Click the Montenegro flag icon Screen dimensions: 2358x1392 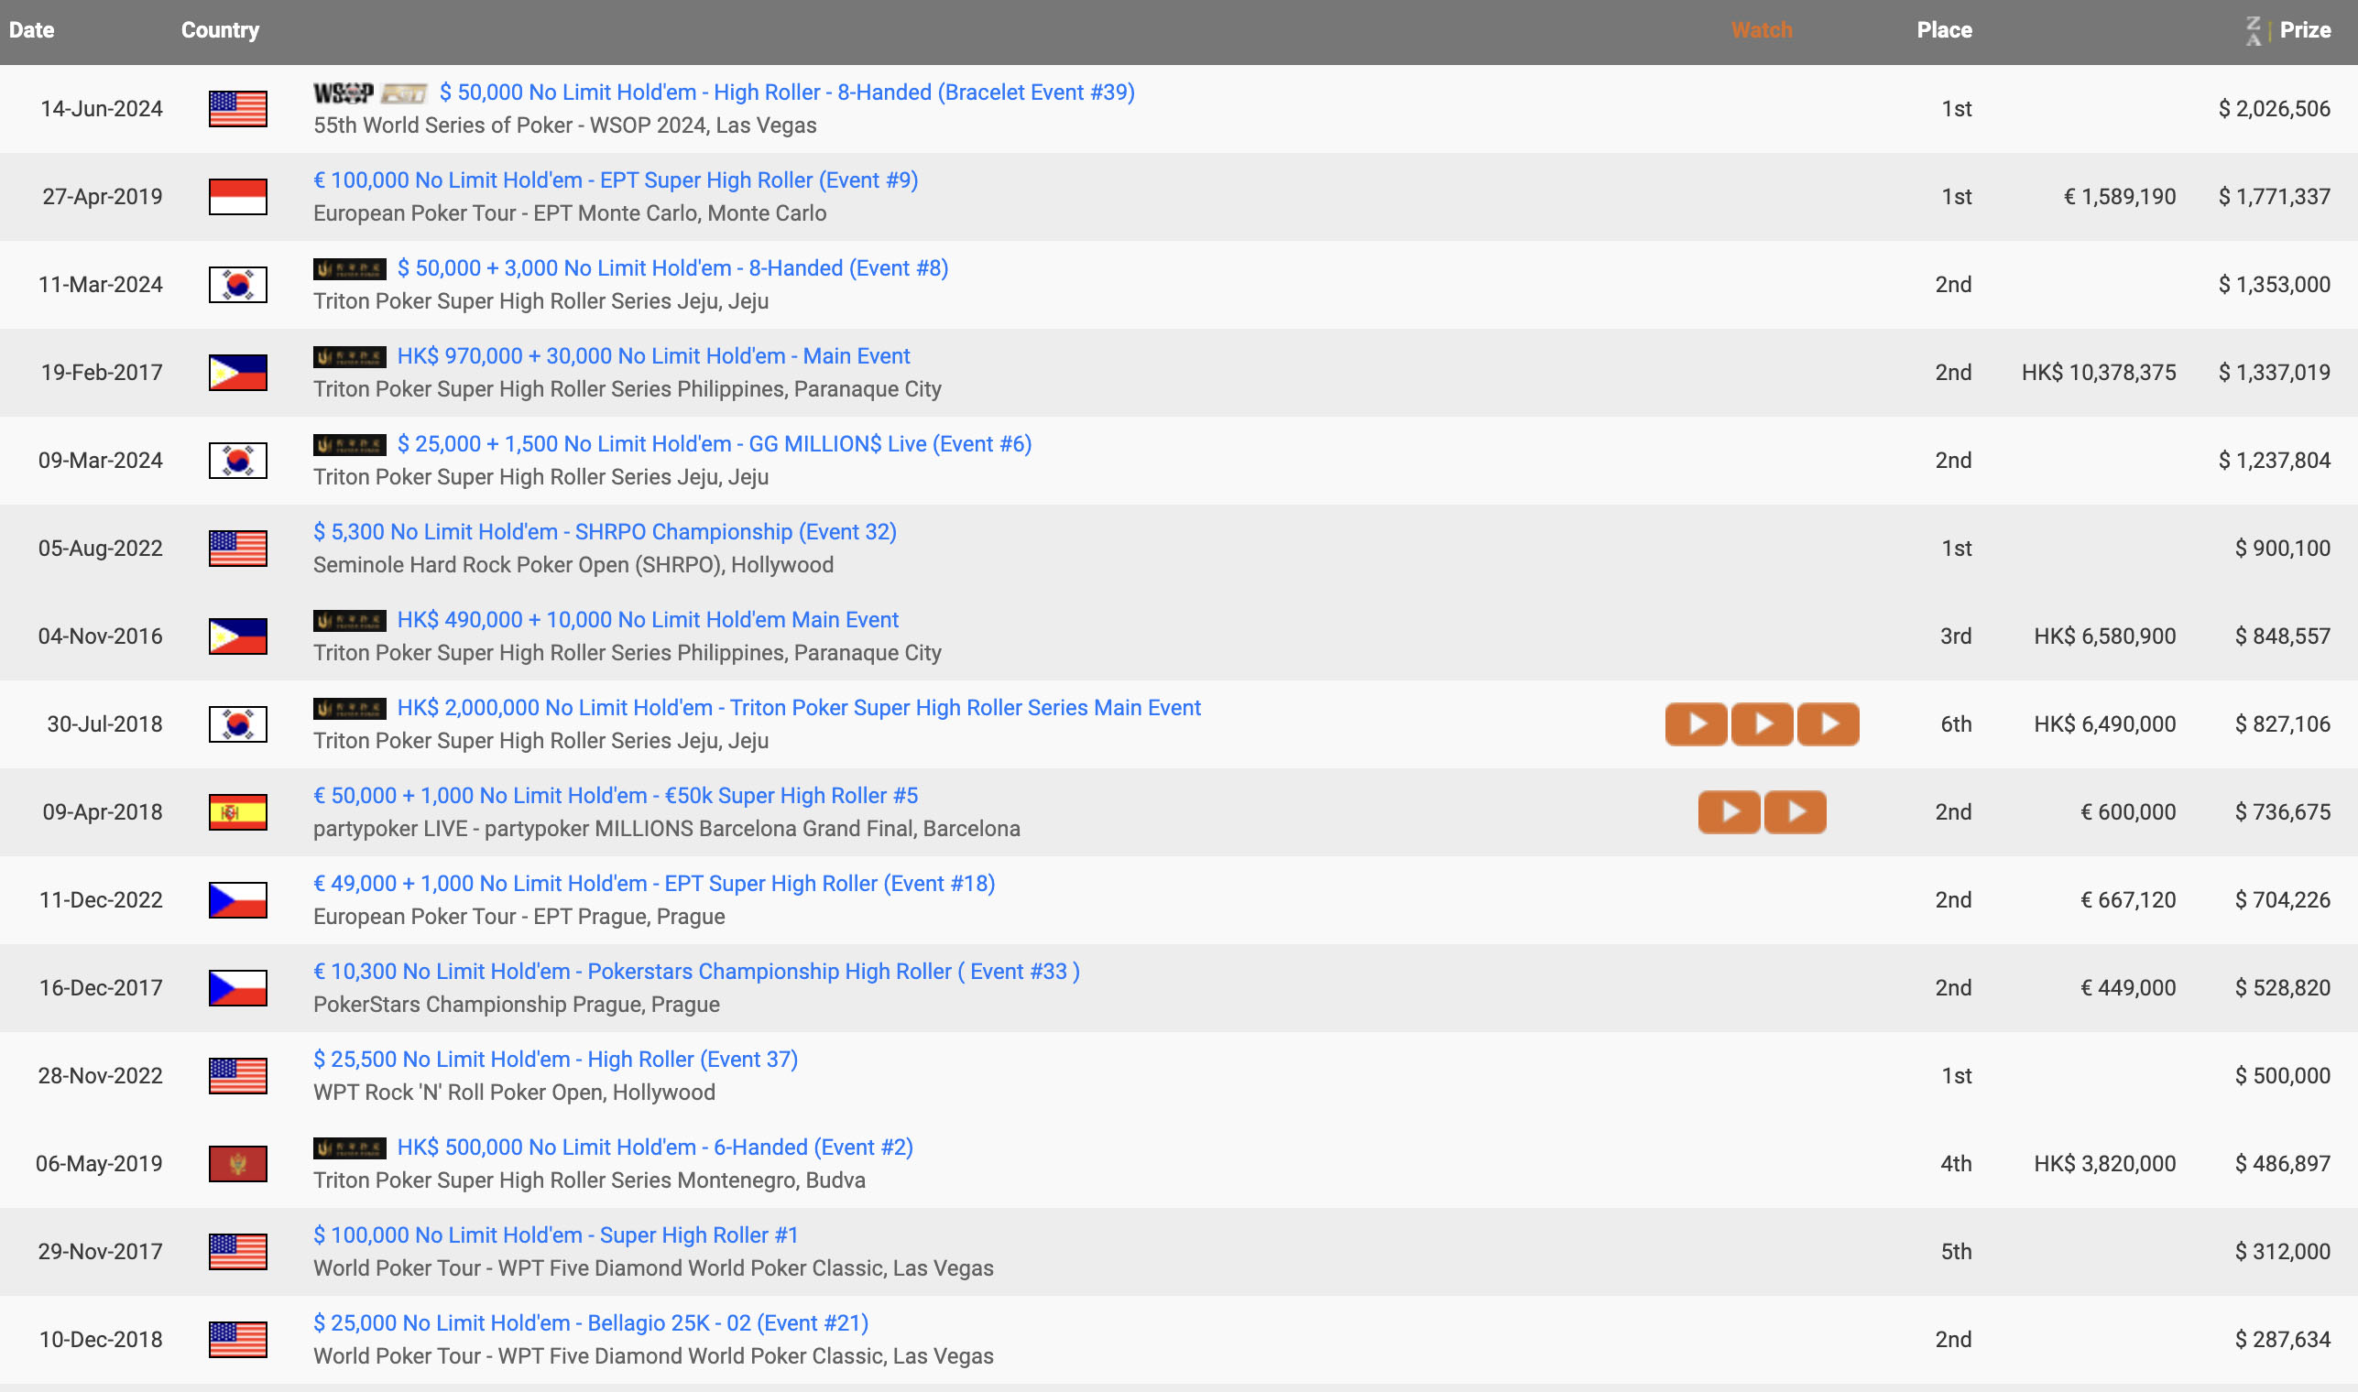pos(237,1164)
